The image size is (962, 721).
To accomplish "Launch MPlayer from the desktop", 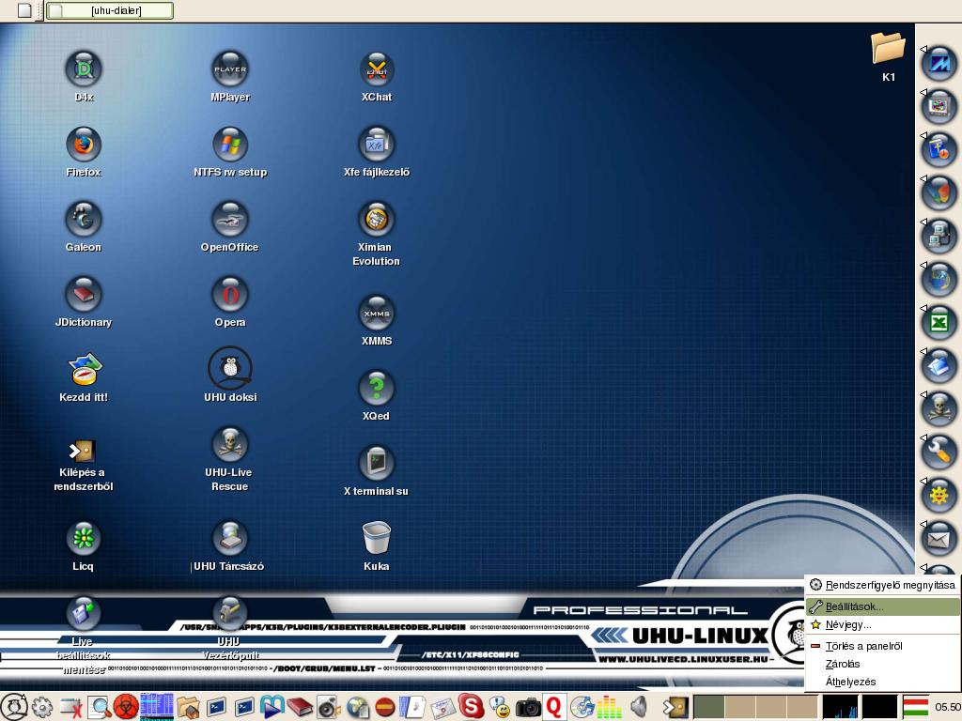I will click(230, 69).
